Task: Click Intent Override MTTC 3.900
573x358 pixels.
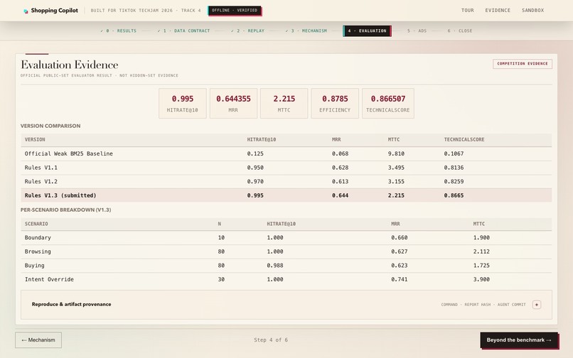Action: pos(481,279)
